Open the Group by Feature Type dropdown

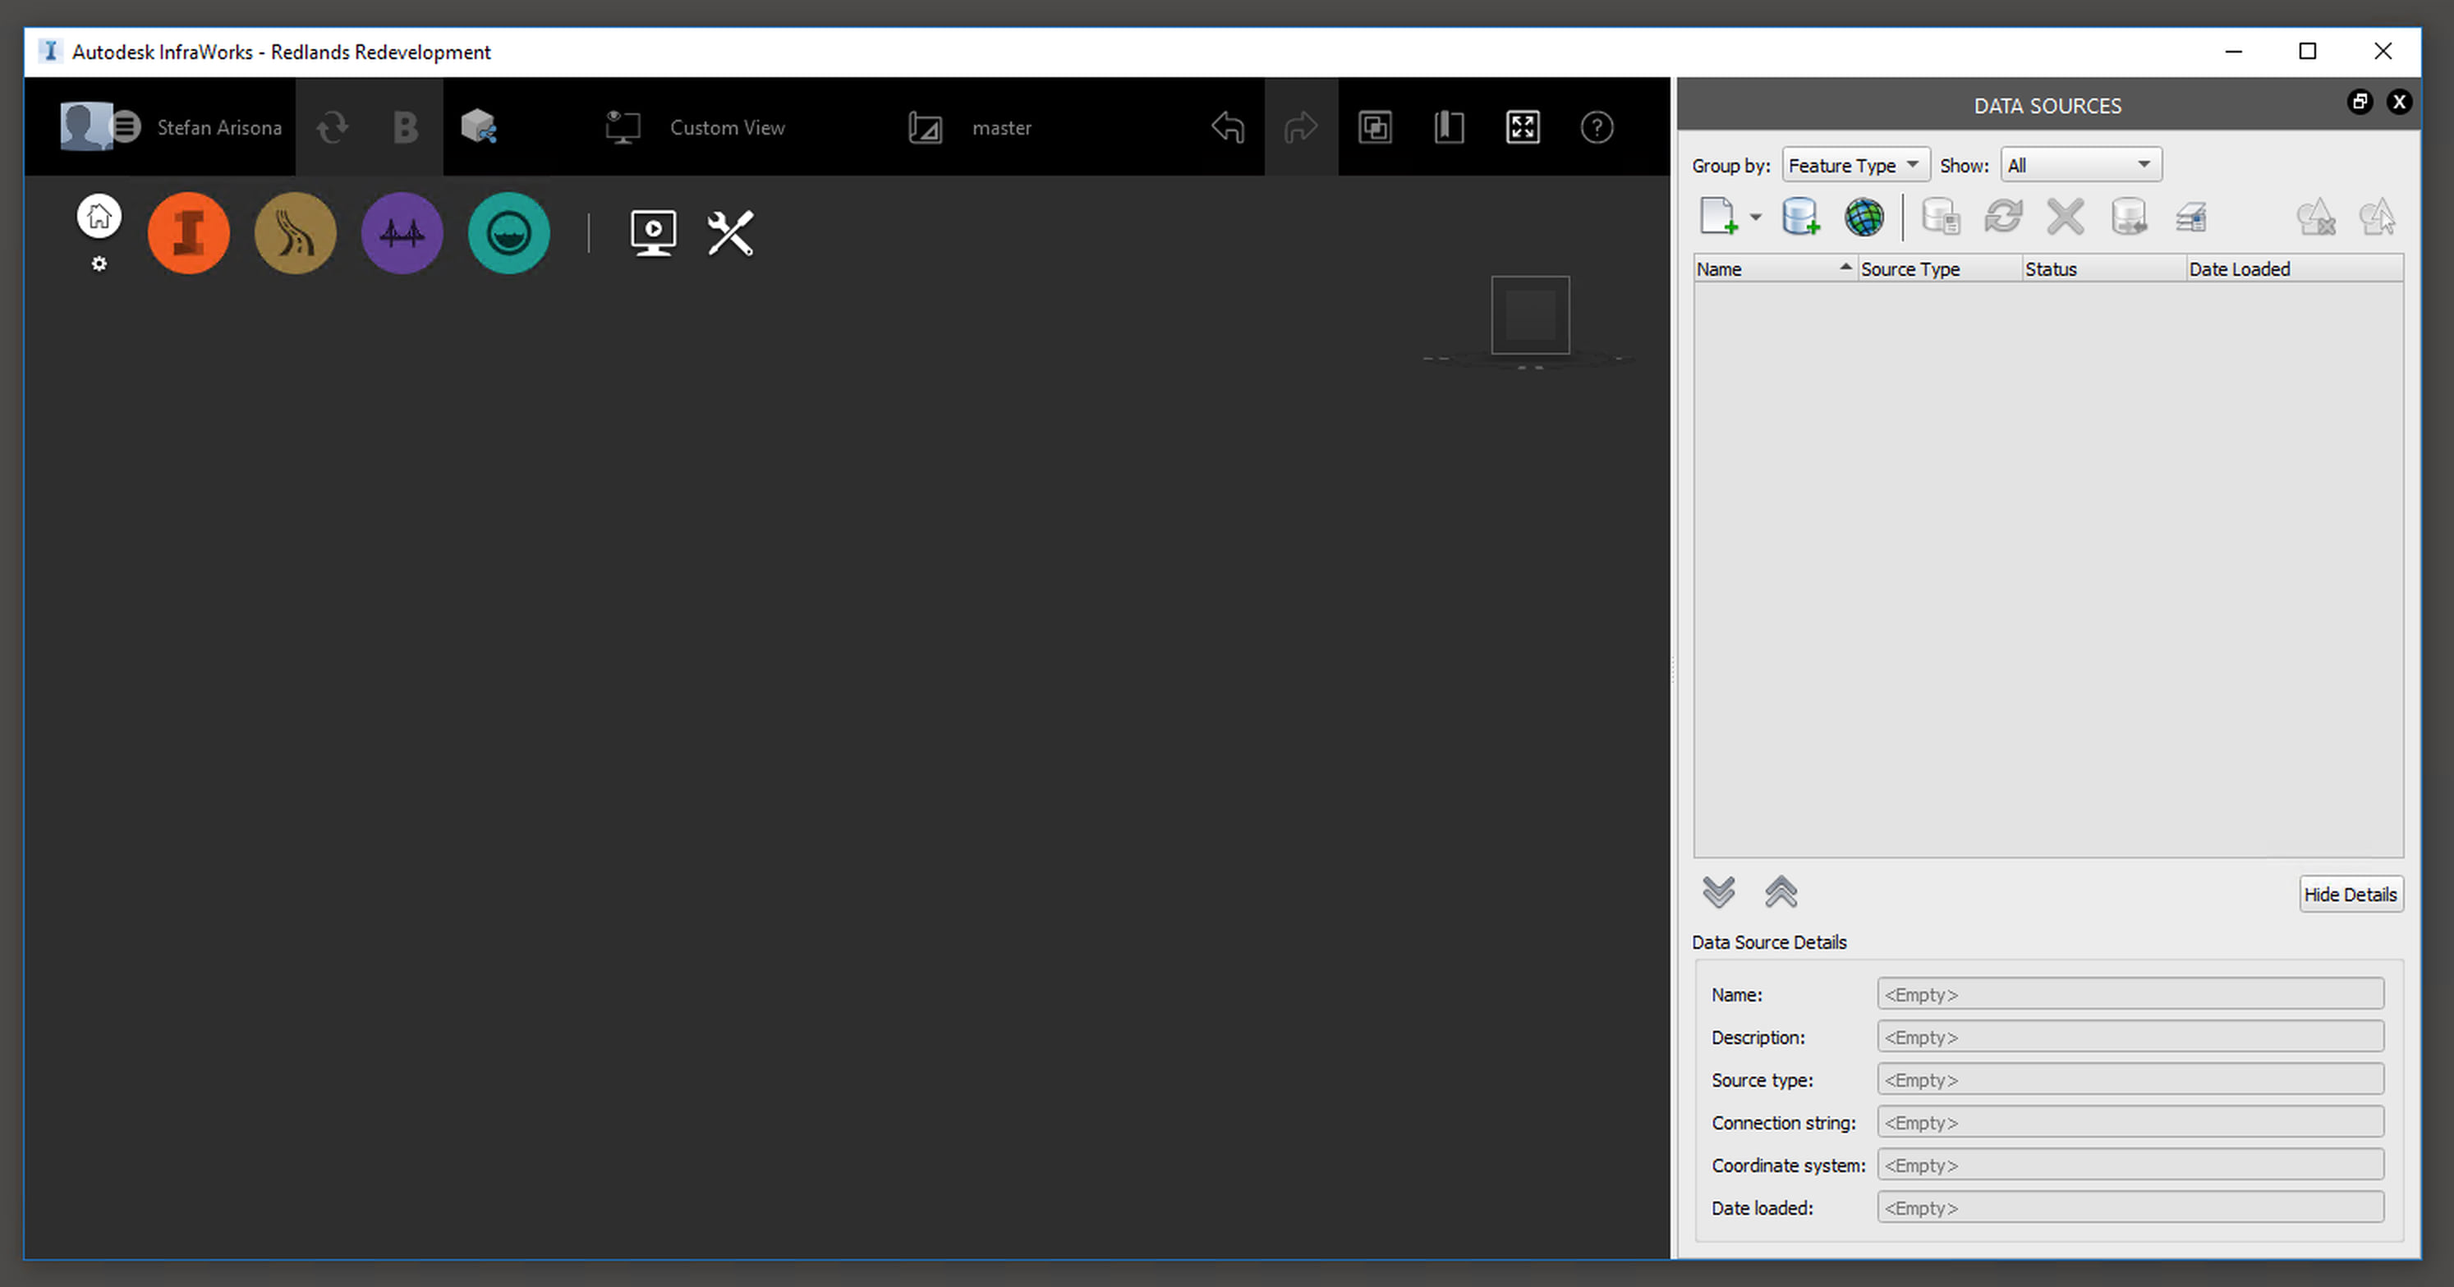[1854, 165]
